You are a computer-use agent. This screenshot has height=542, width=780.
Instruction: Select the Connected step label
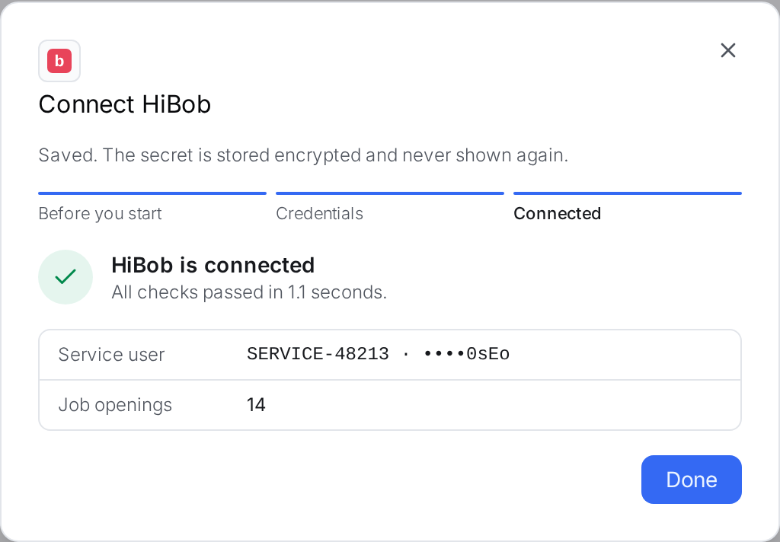557,213
